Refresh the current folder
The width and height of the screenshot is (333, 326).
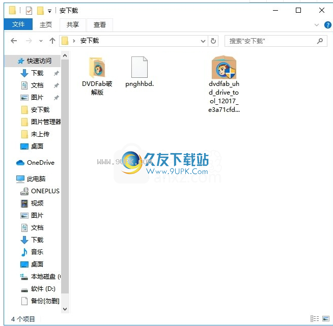pyautogui.click(x=213, y=41)
